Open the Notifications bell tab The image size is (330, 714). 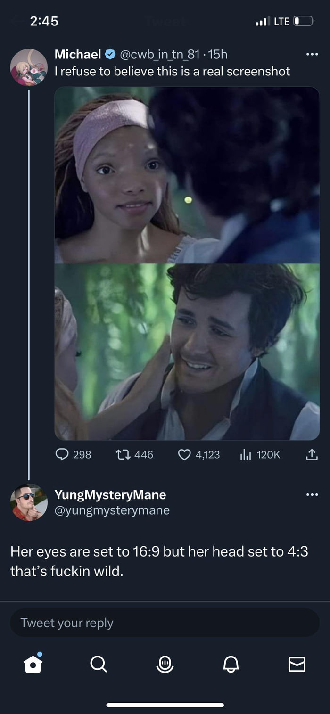231,664
